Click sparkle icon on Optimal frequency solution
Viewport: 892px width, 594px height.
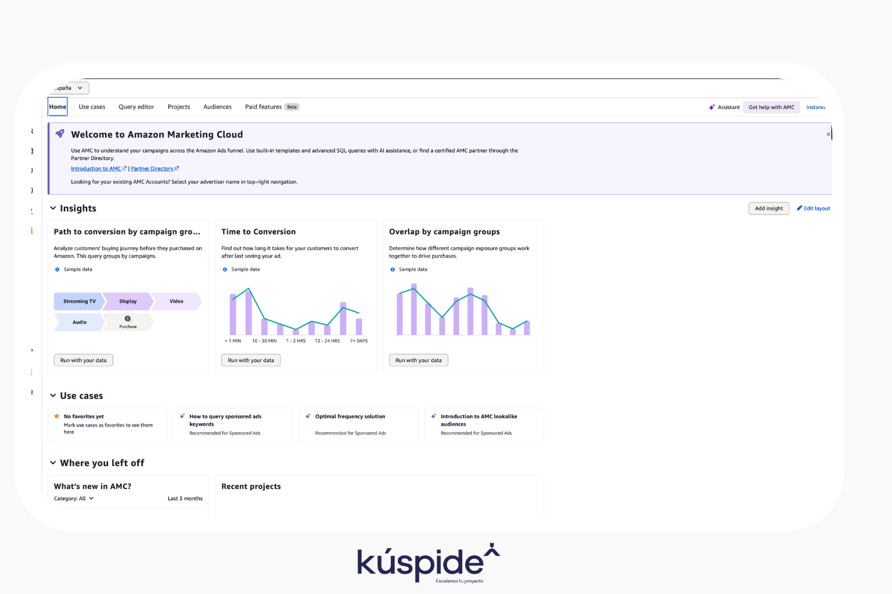308,416
